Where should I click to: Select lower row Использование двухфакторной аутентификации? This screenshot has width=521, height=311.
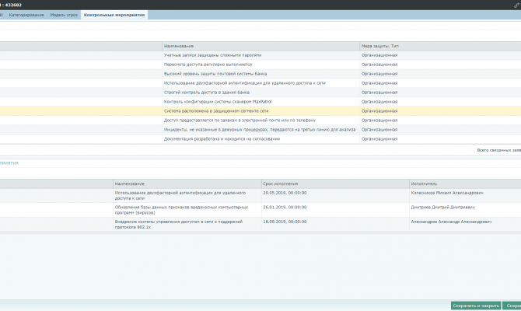pos(260,196)
